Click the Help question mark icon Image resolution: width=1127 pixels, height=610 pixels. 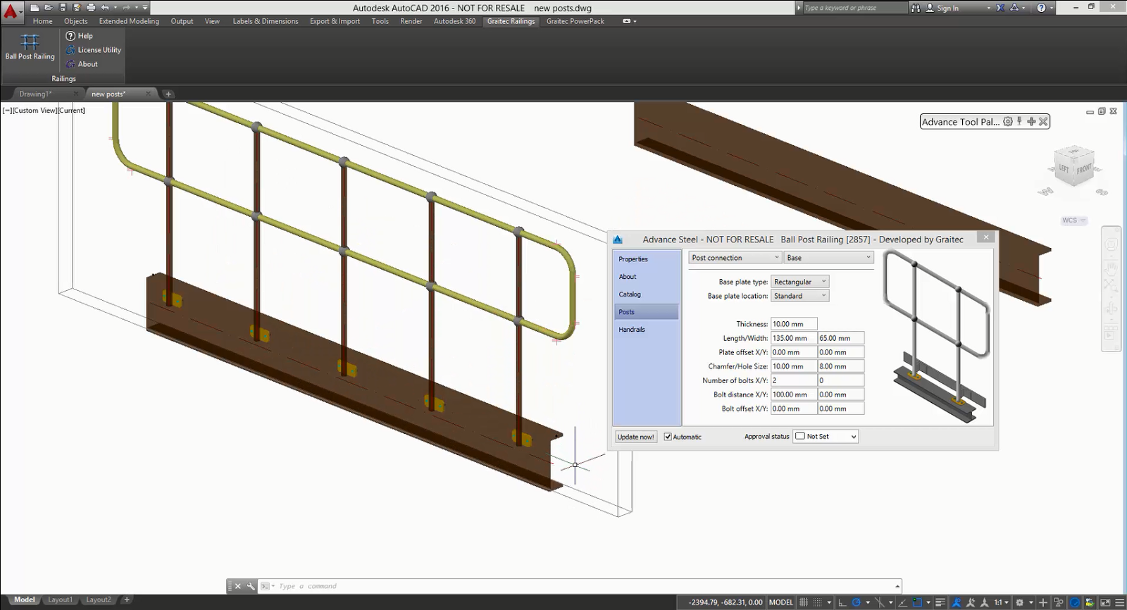pos(1041,8)
